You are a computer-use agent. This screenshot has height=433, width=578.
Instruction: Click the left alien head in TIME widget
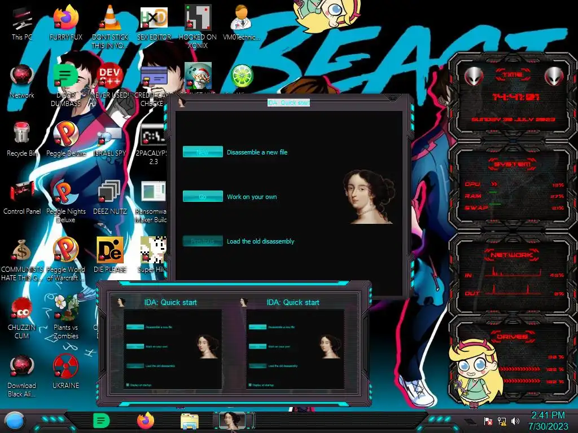pyautogui.click(x=474, y=76)
